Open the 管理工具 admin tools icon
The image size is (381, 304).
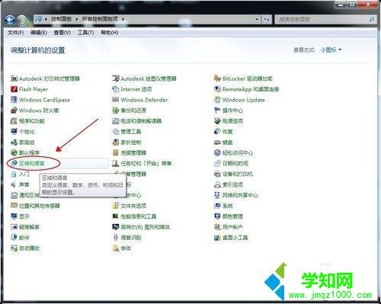point(116,132)
